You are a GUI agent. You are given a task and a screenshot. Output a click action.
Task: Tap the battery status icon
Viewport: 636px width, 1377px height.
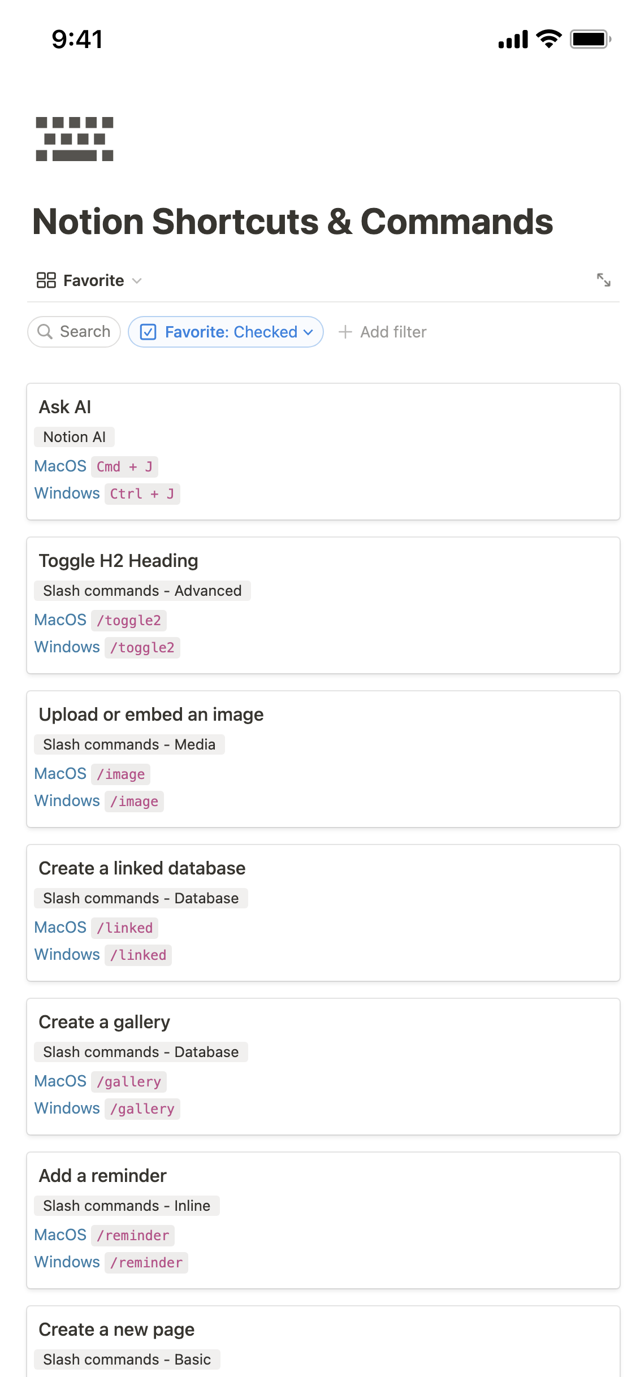pyautogui.click(x=590, y=39)
